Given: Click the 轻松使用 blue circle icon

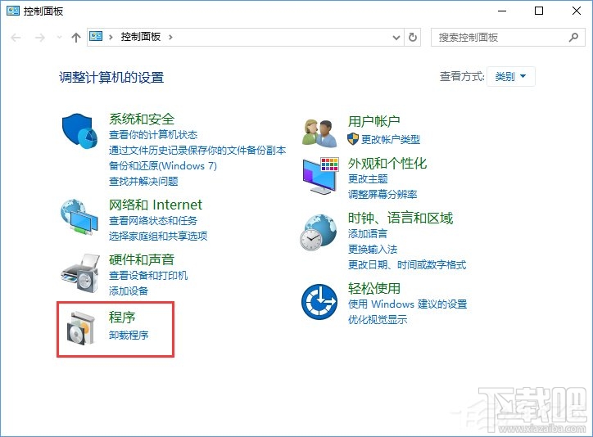Looking at the screenshot, I should point(319,302).
